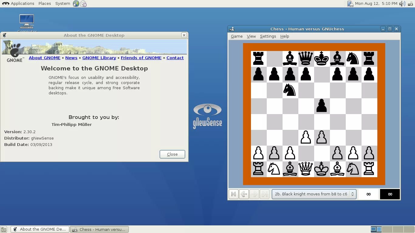Select the black queen on d8
Image resolution: width=415 pixels, height=233 pixels.
pos(306,59)
